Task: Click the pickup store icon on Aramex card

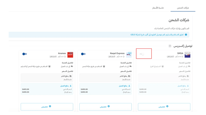Action: coord(50,66)
